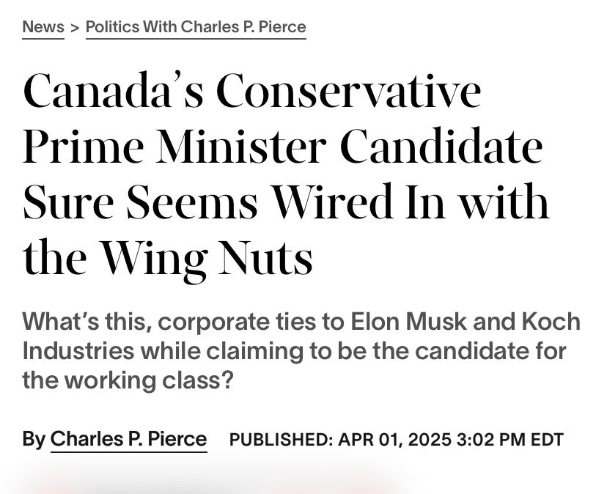
Task: Click the breadcrumb arrow separator after News
Action: tap(75, 28)
